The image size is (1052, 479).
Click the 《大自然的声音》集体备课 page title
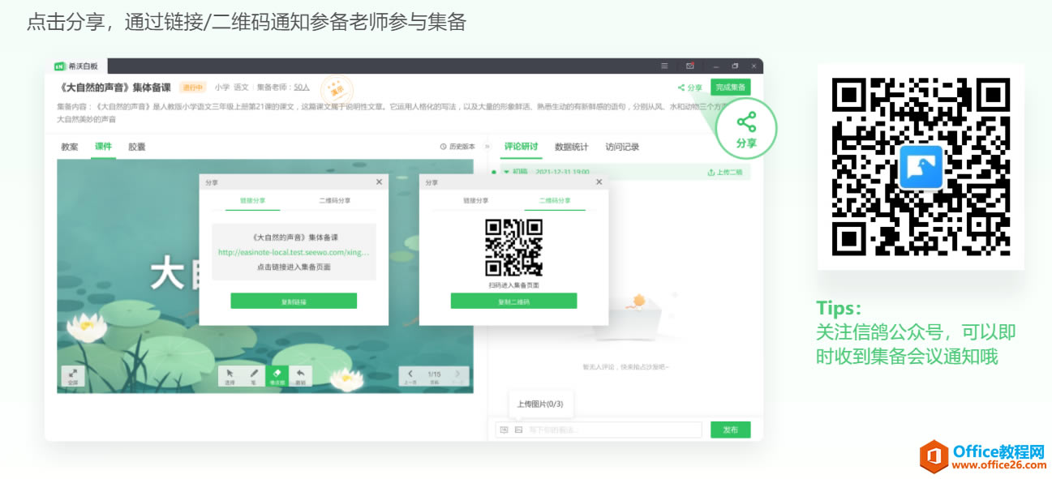pyautogui.click(x=116, y=88)
